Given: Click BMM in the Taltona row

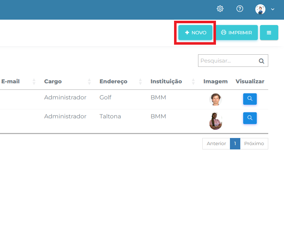Looking at the screenshot, I should pos(158,117).
